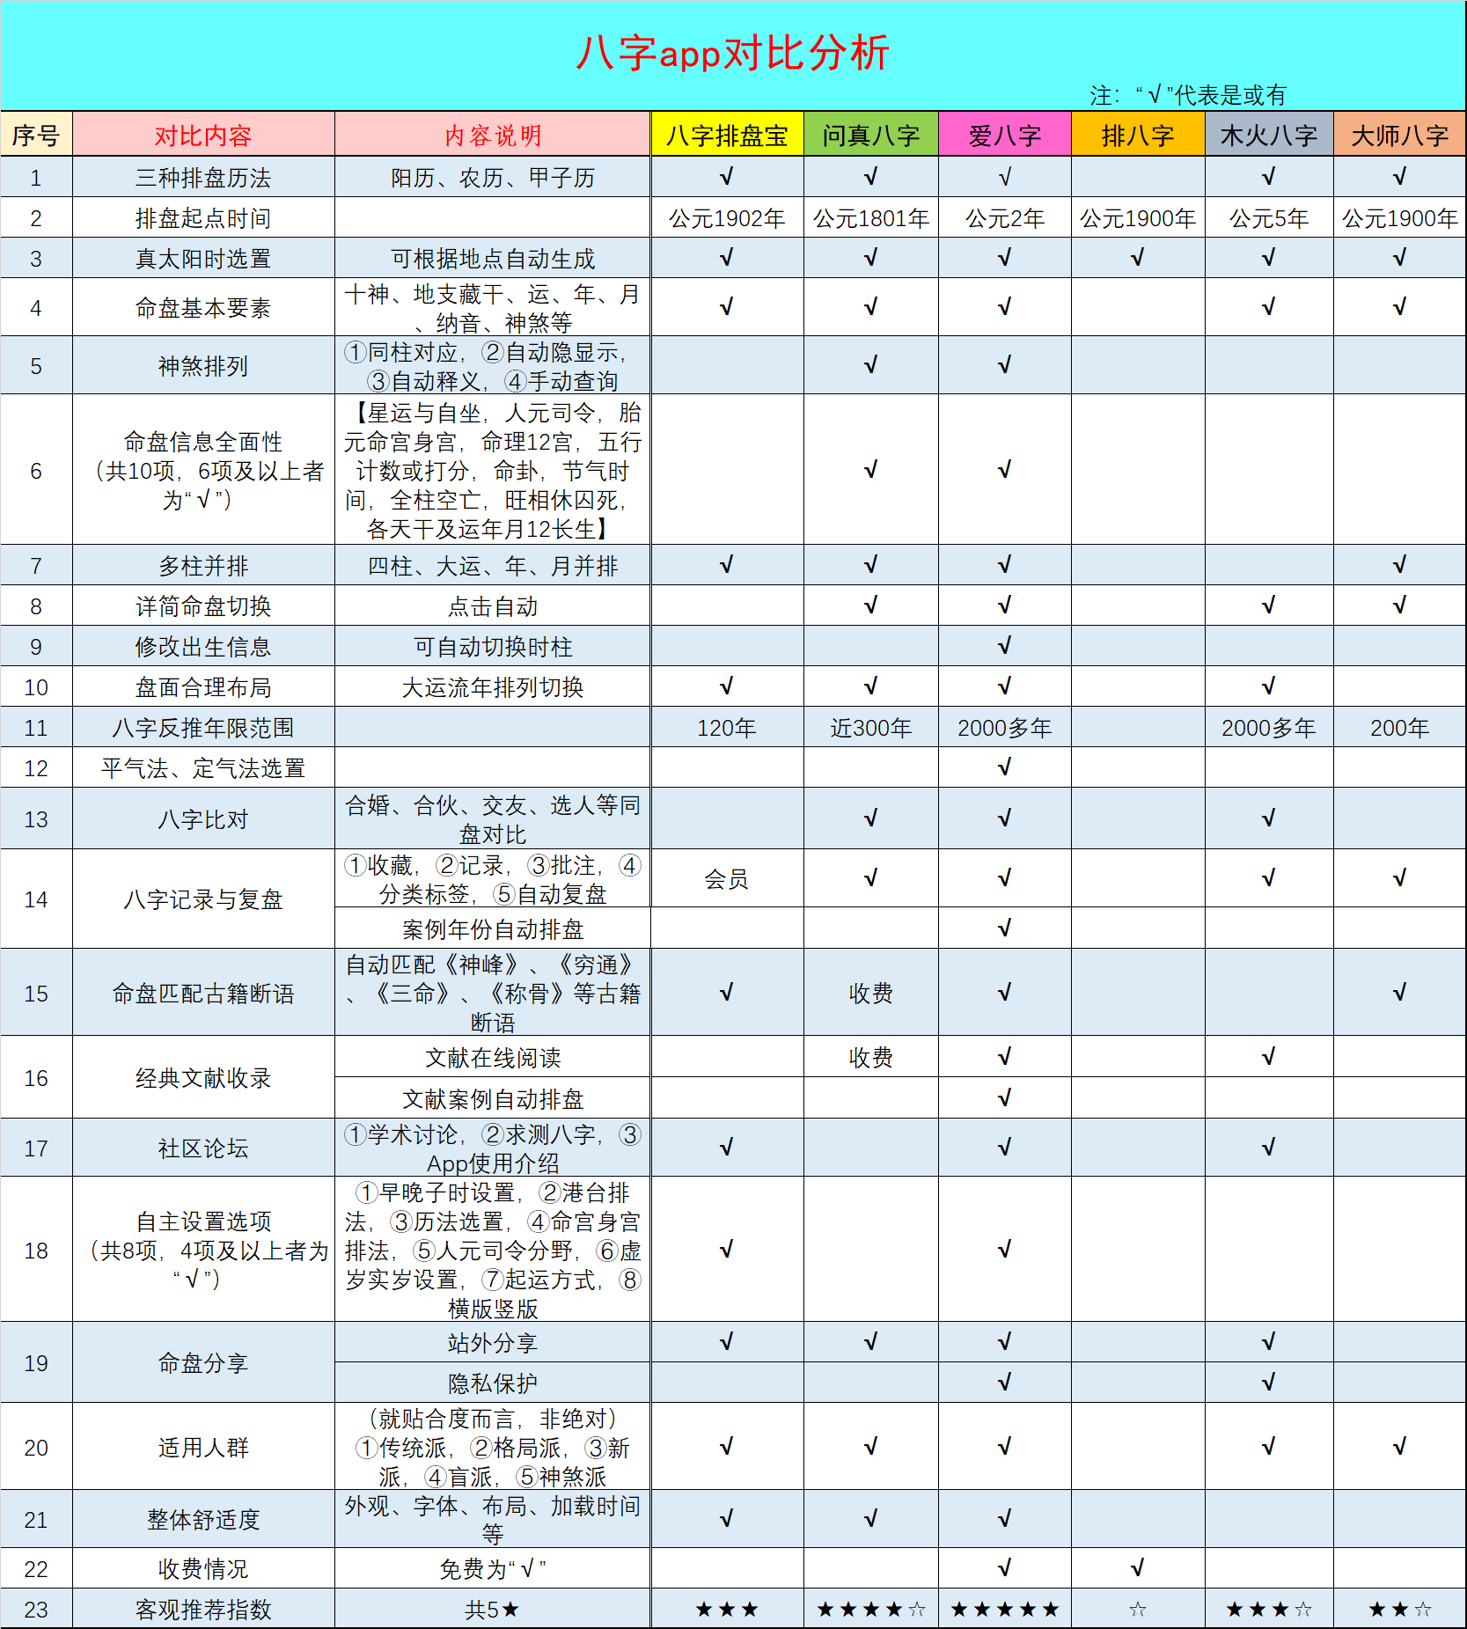The image size is (1467, 1629).
Task: Select the cell 修改出生信息
Action: coord(203,646)
